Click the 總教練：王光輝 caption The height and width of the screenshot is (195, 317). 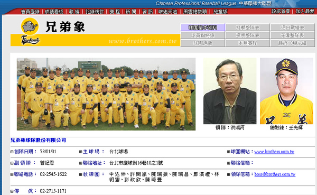point(286,128)
